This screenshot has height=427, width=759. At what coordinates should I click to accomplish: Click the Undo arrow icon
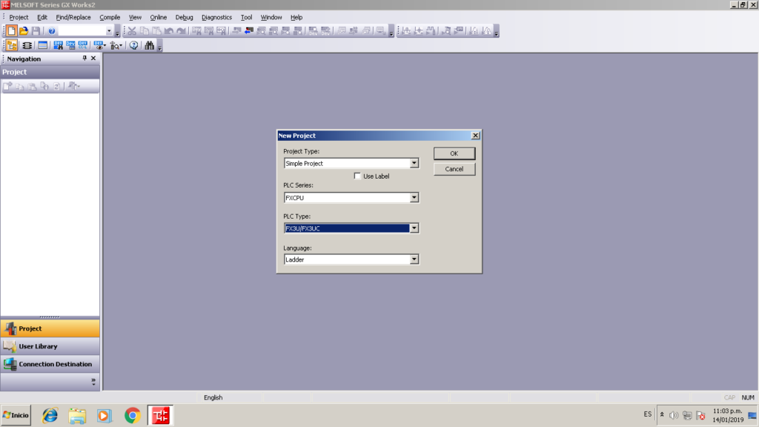tap(169, 31)
